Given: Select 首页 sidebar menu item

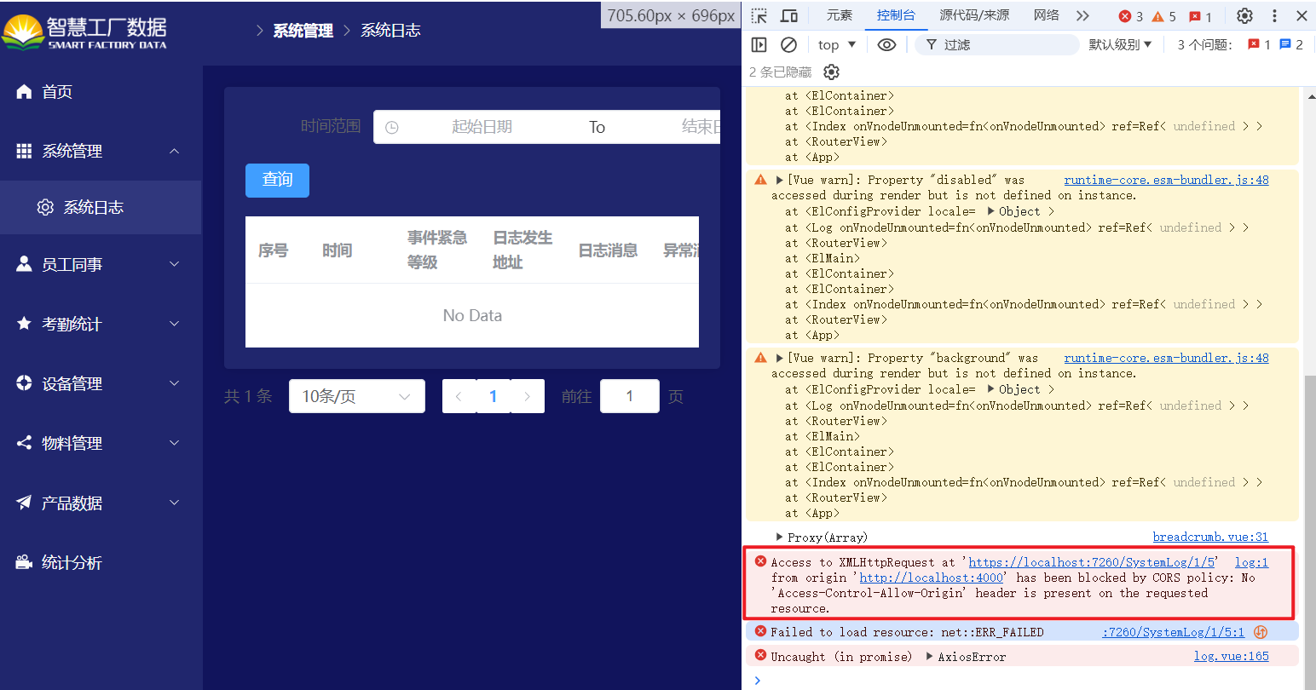Looking at the screenshot, I should tap(101, 91).
